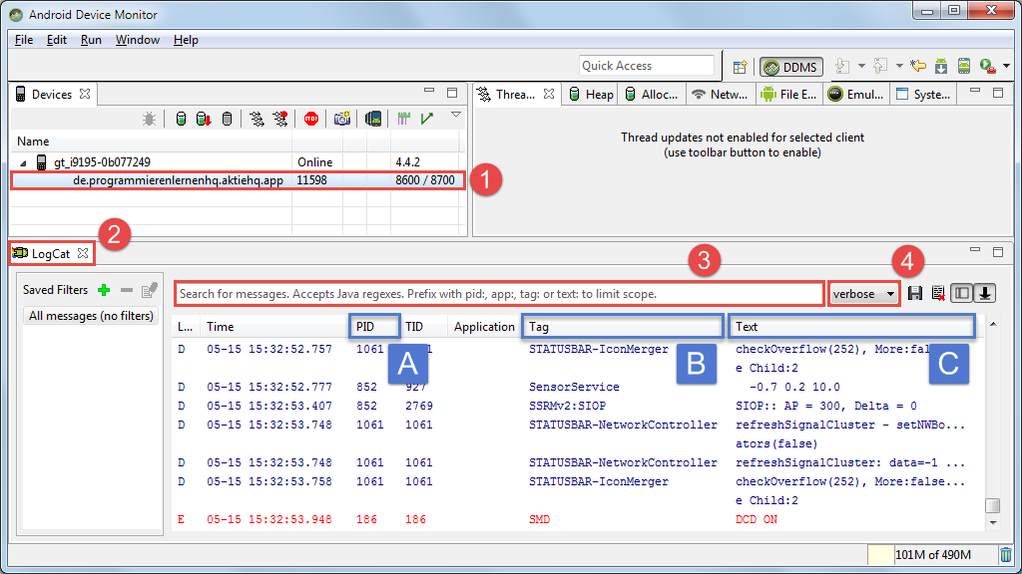This screenshot has height=574, width=1022.
Task: Select the de.programmierenlernenhq.aktiehq.app process
Action: (x=238, y=180)
